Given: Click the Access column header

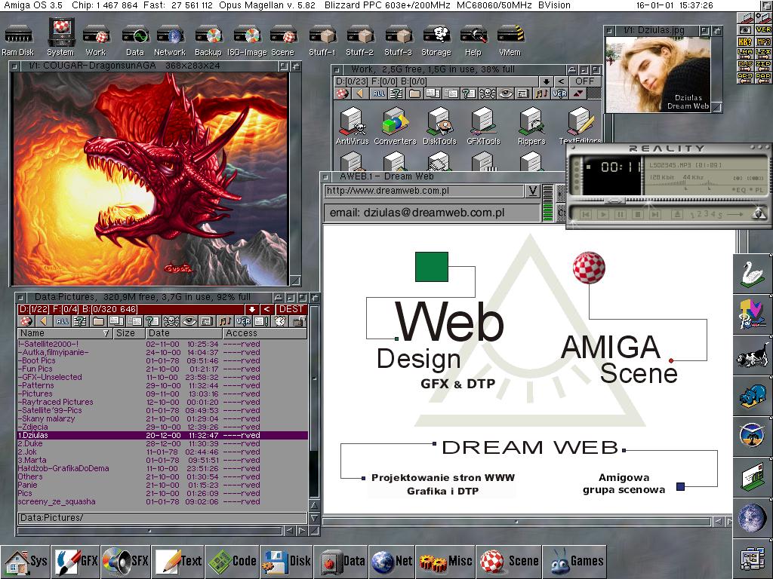Looking at the screenshot, I should point(265,333).
